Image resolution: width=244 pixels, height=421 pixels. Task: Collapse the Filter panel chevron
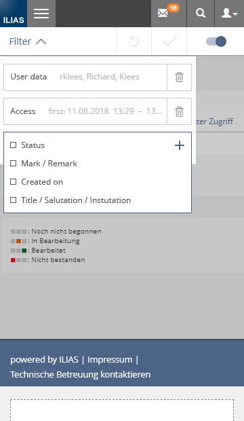[x=41, y=41]
